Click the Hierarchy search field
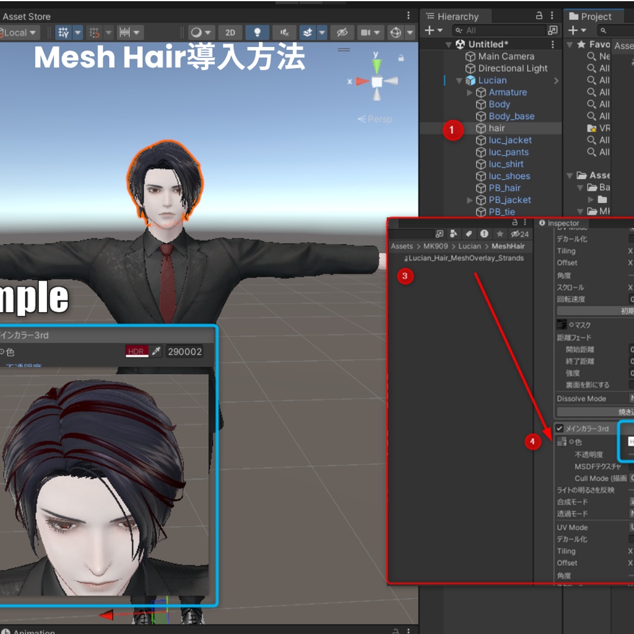Viewport: 634px width, 634px height. 500,30
